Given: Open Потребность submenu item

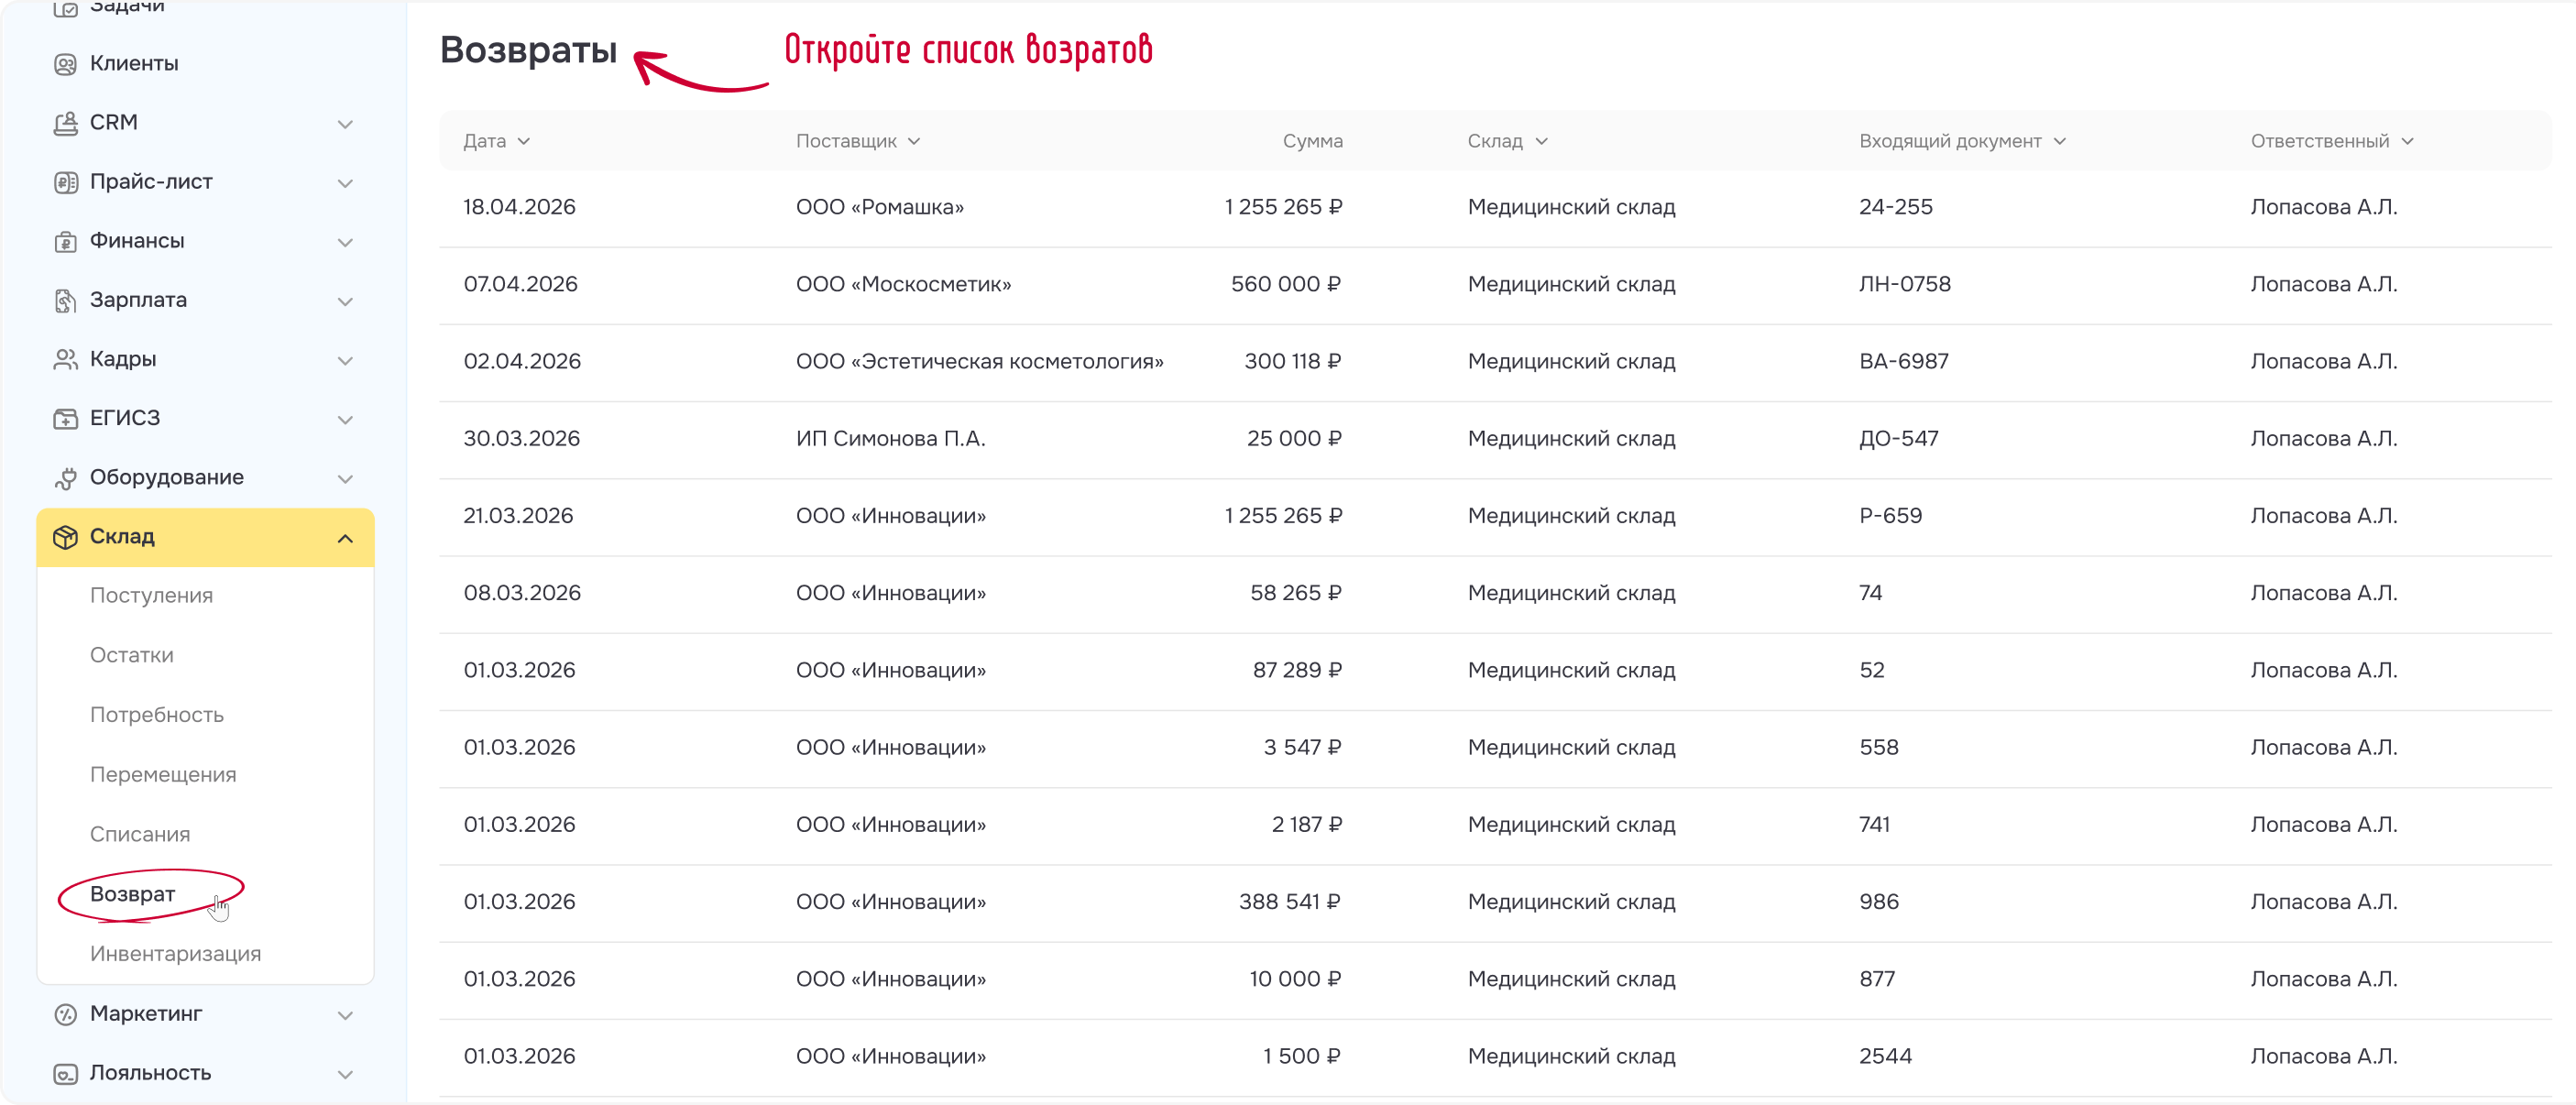Looking at the screenshot, I should pos(156,714).
